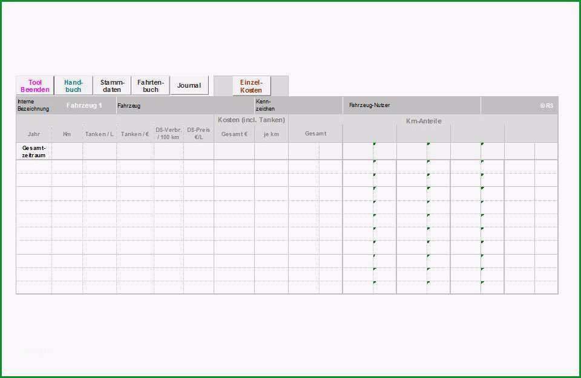Click the Gesamt header next to je km

(316, 134)
